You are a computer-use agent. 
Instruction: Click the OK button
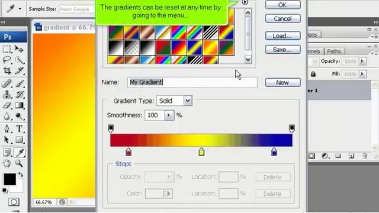click(283, 5)
